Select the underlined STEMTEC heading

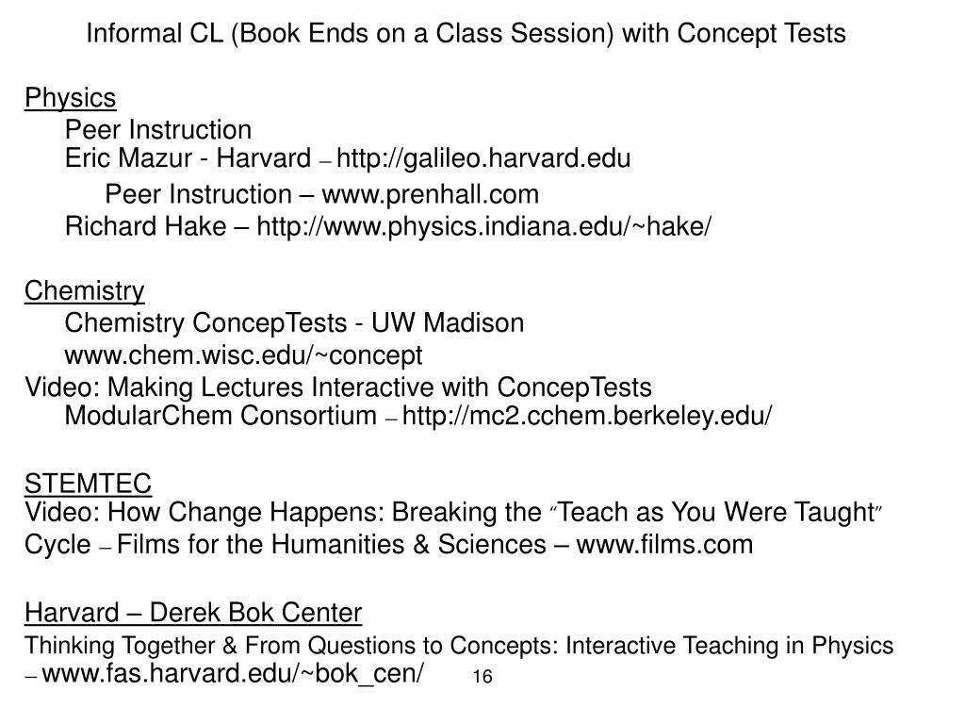click(x=88, y=484)
